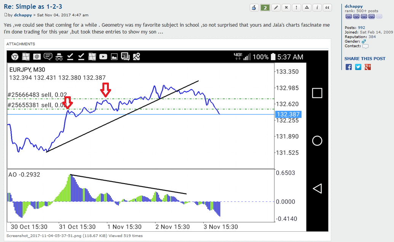Open the attached EURJPY chart screenshot
Screen dimensions: 394x242
coord(167,141)
